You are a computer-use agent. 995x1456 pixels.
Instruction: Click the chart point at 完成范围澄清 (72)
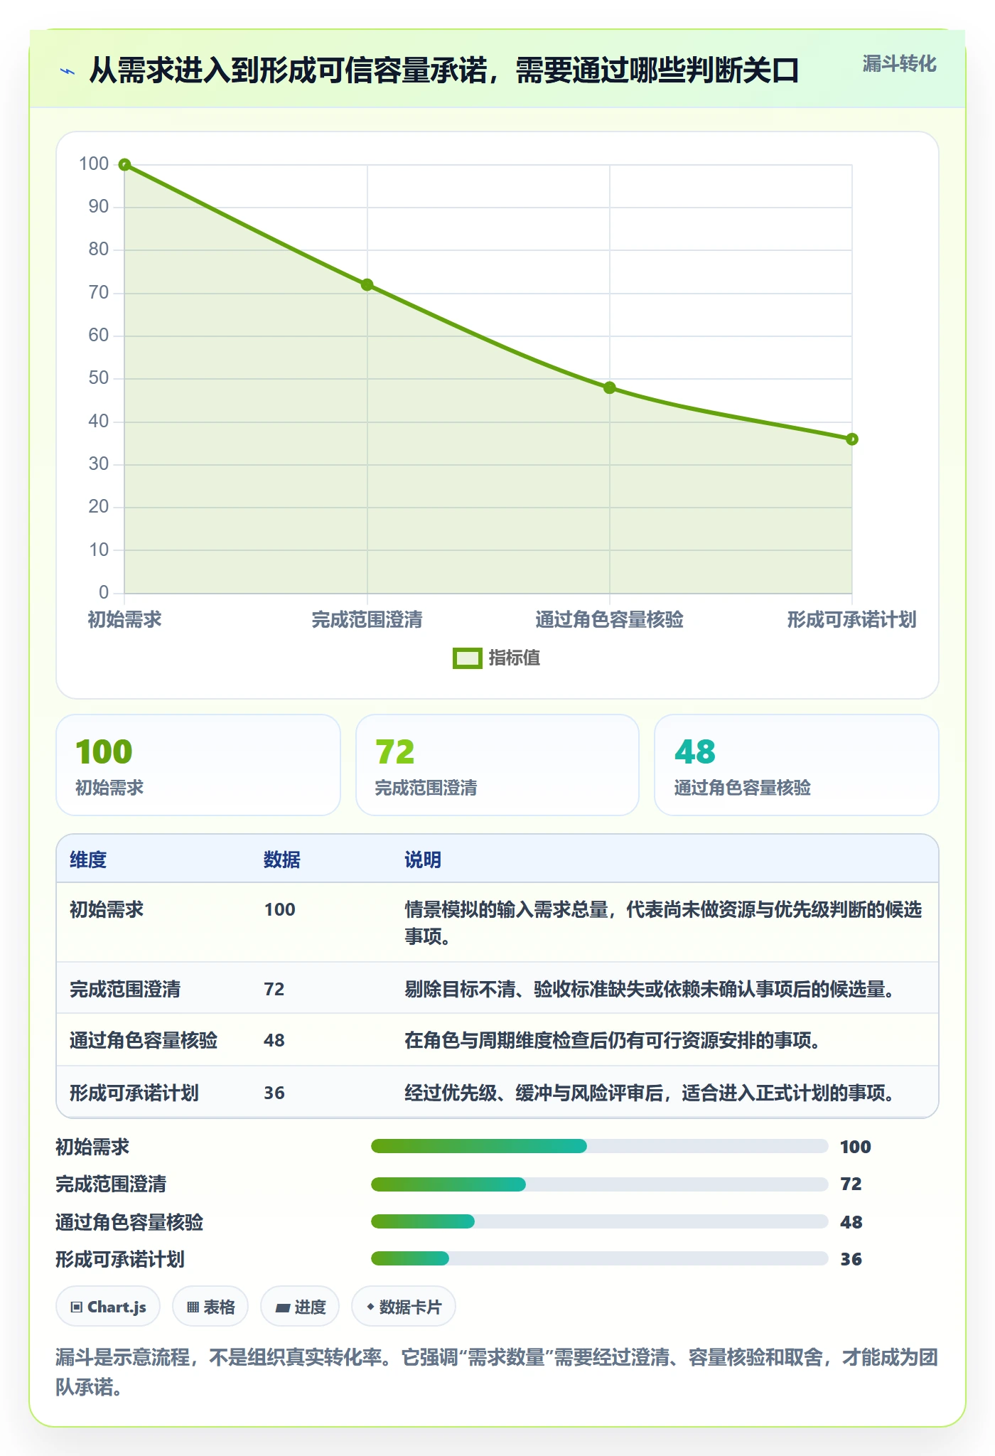click(x=367, y=285)
